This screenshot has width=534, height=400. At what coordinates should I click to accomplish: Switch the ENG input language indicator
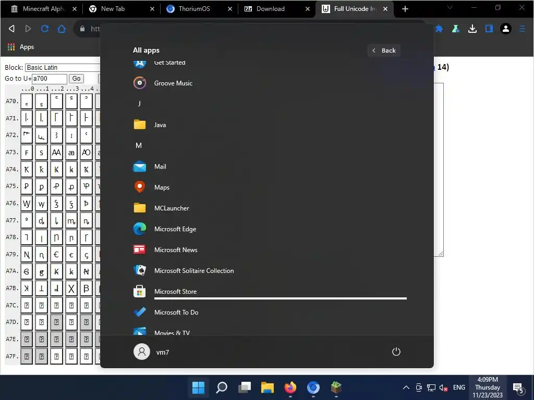pos(459,387)
